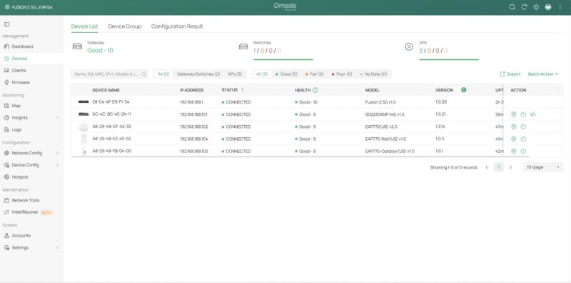571x283 pixels.
Task: Click the Health column info icon
Action: coord(315,90)
